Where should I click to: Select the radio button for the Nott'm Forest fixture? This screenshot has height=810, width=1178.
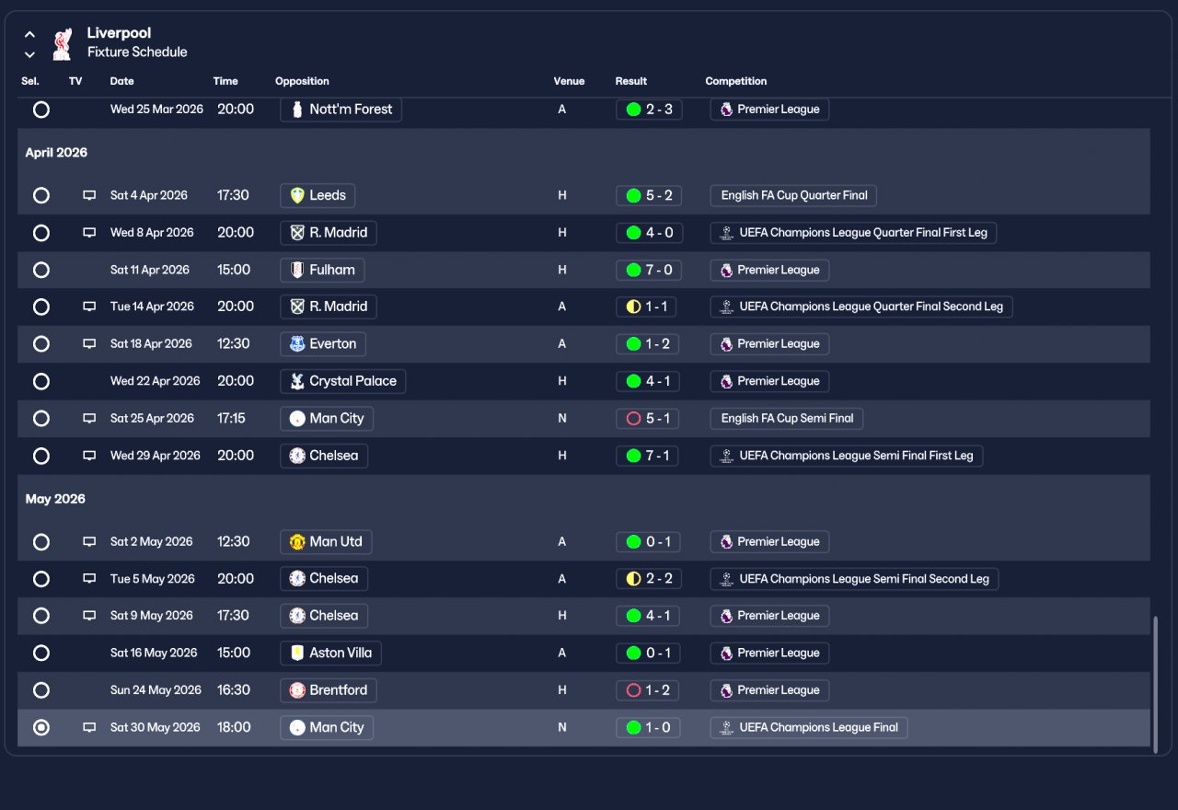pyautogui.click(x=41, y=110)
